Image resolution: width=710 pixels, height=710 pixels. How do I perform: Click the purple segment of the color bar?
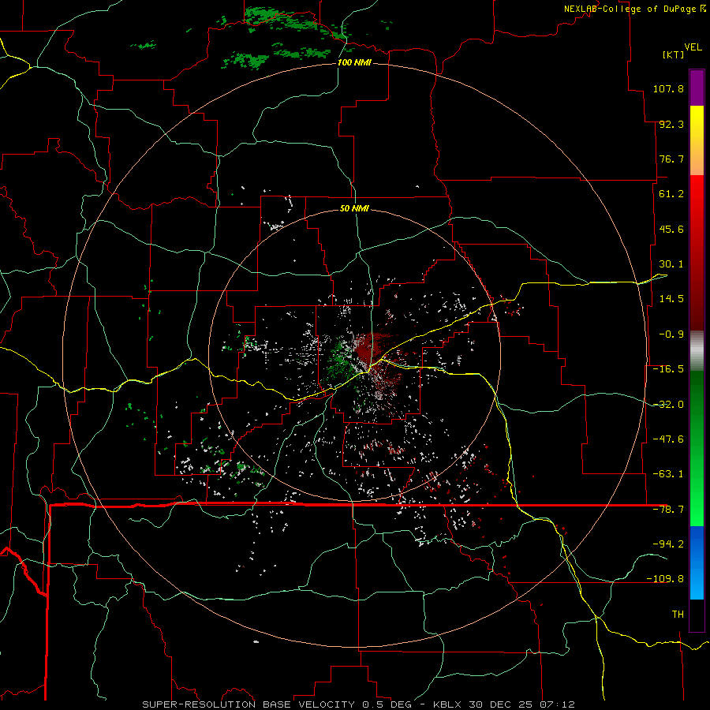click(697, 88)
